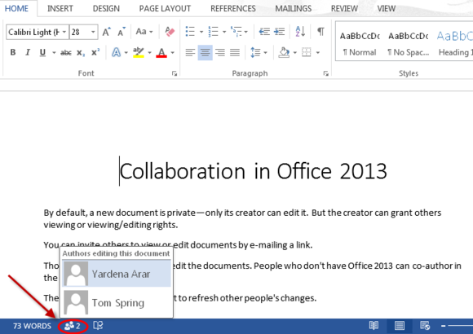The image size is (473, 334).
Task: Click the Clear All Formatting eraser icon
Action: click(170, 32)
